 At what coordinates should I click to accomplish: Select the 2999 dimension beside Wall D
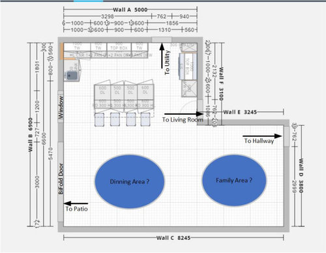[294, 186]
